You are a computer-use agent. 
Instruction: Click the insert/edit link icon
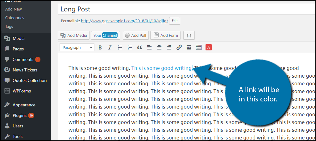(x=179, y=48)
